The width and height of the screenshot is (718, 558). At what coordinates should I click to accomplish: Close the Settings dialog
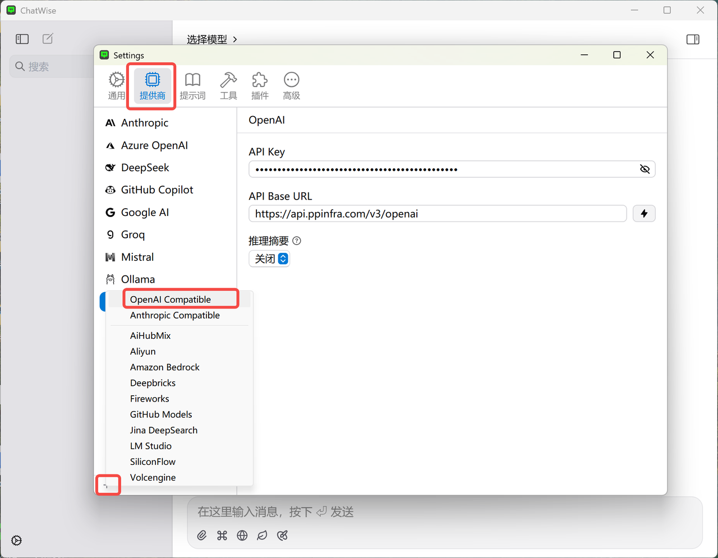(x=650, y=55)
